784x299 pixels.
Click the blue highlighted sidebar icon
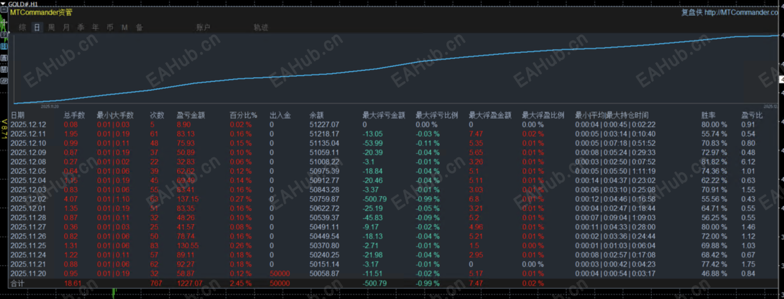(4, 46)
